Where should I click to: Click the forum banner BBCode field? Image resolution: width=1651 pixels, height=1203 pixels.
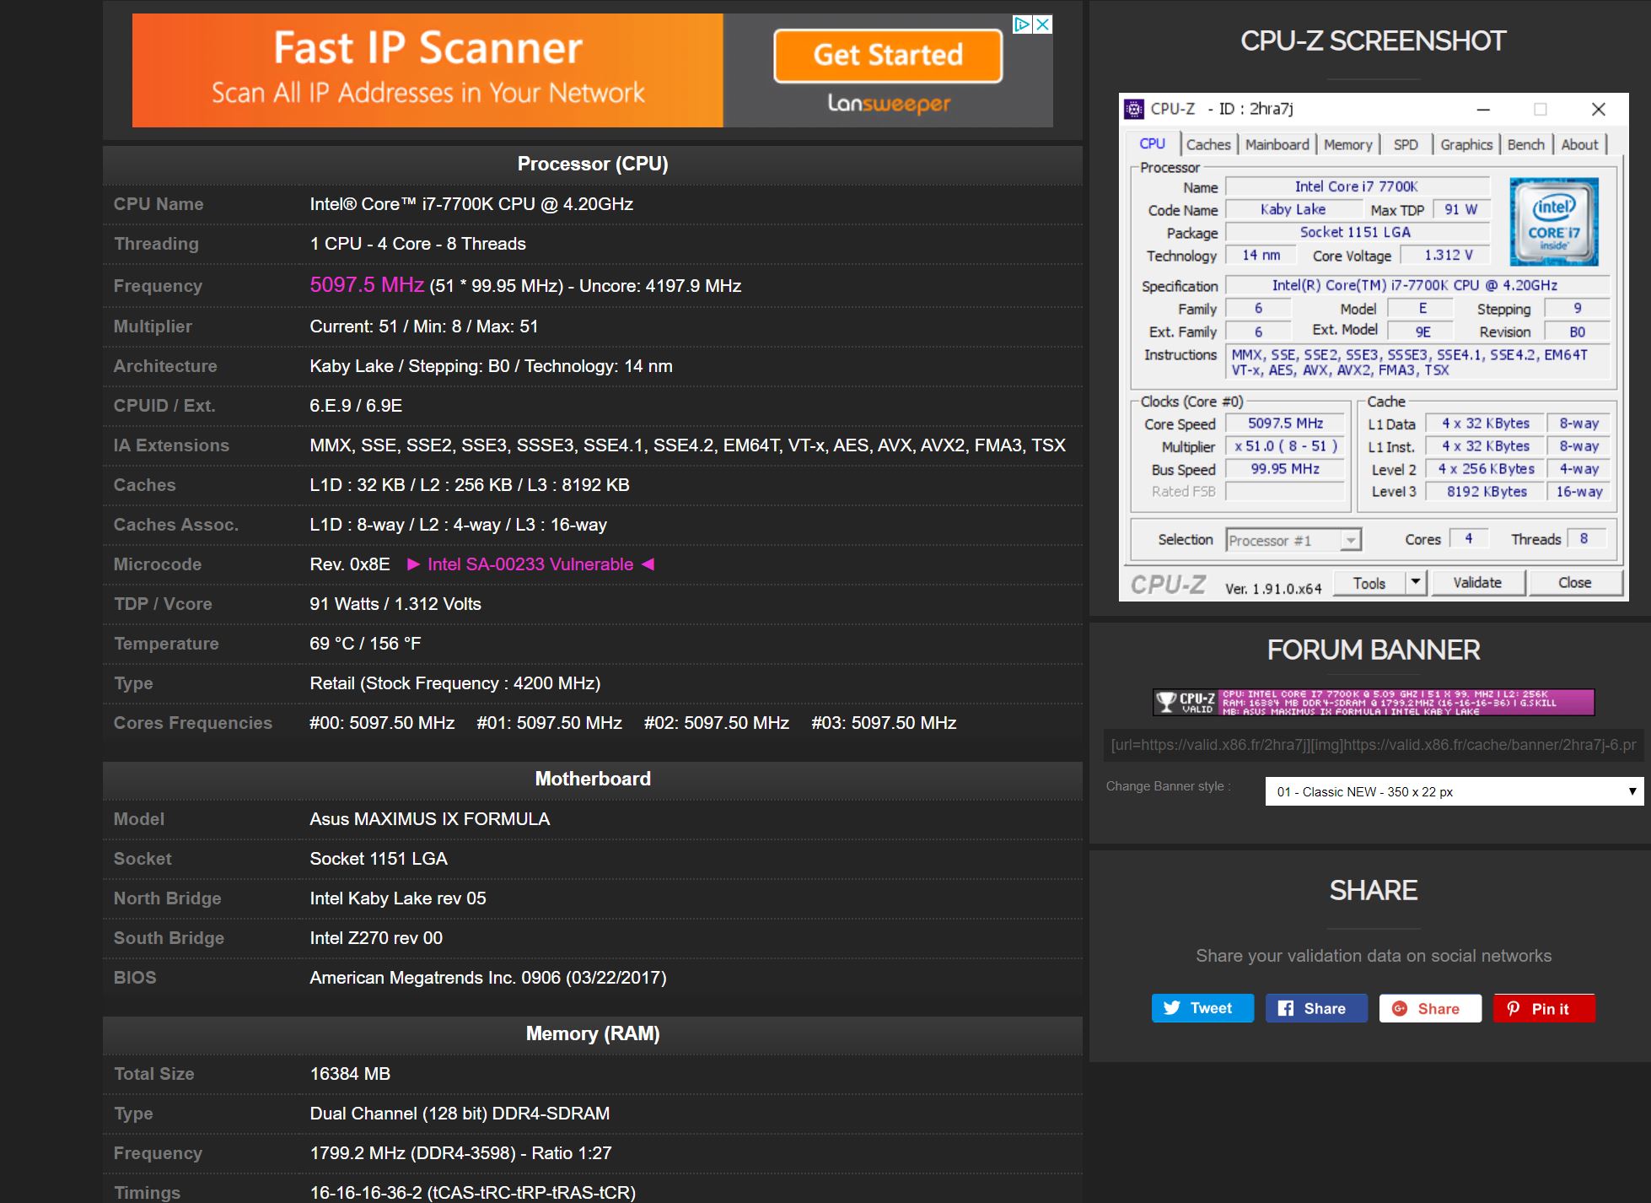tap(1374, 745)
